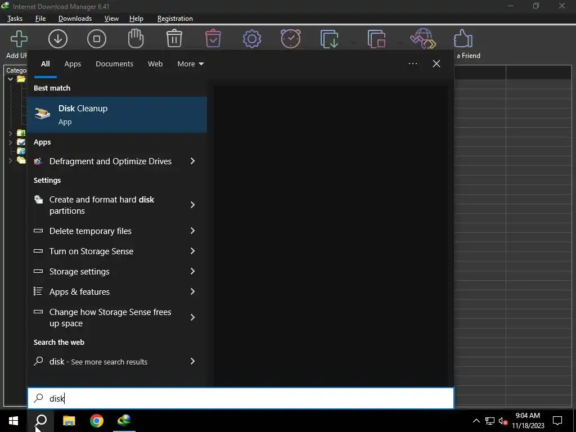Image resolution: width=576 pixels, height=432 pixels.
Task: Switch to the Apps search tab
Action: [73, 64]
